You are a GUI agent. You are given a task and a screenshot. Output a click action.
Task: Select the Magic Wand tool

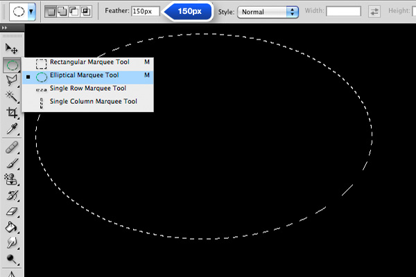[12, 96]
